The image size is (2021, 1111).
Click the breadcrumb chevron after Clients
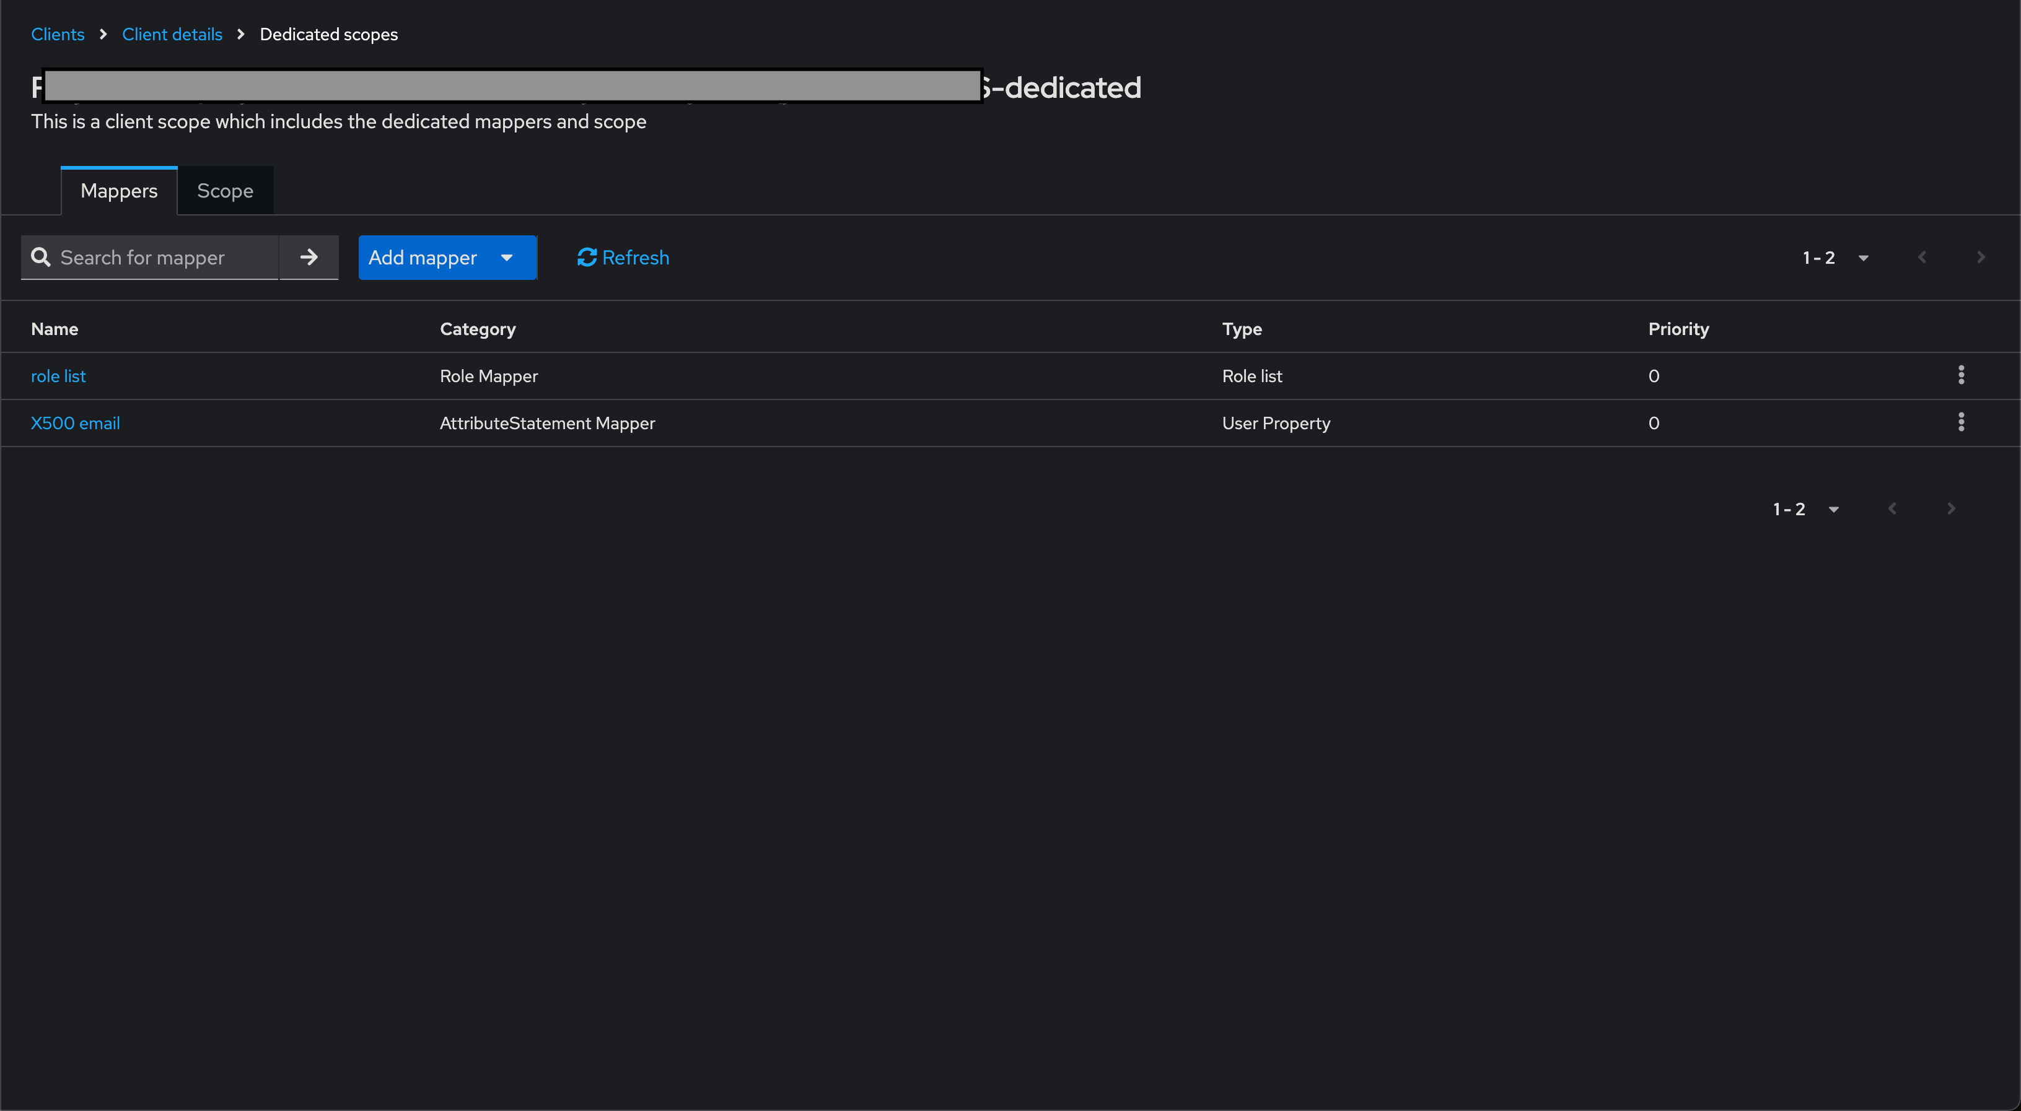tap(103, 35)
